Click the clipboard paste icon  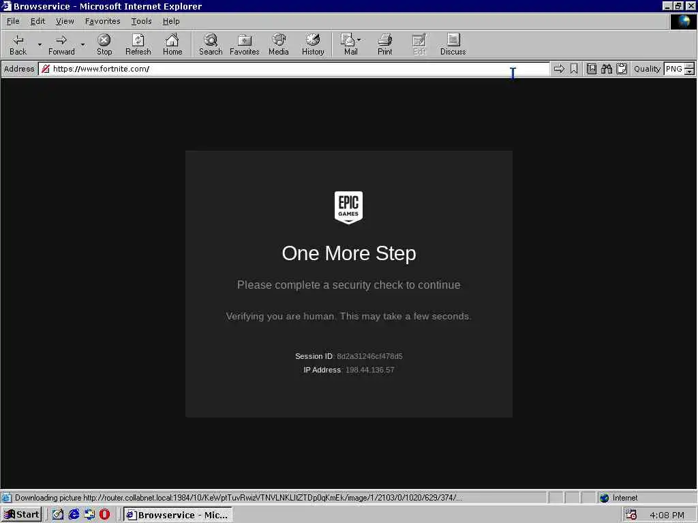(x=622, y=69)
